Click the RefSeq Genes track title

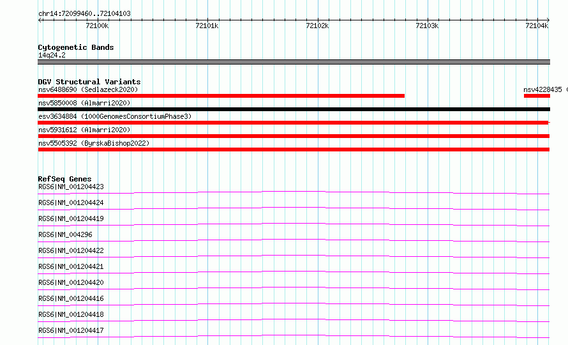(x=64, y=179)
